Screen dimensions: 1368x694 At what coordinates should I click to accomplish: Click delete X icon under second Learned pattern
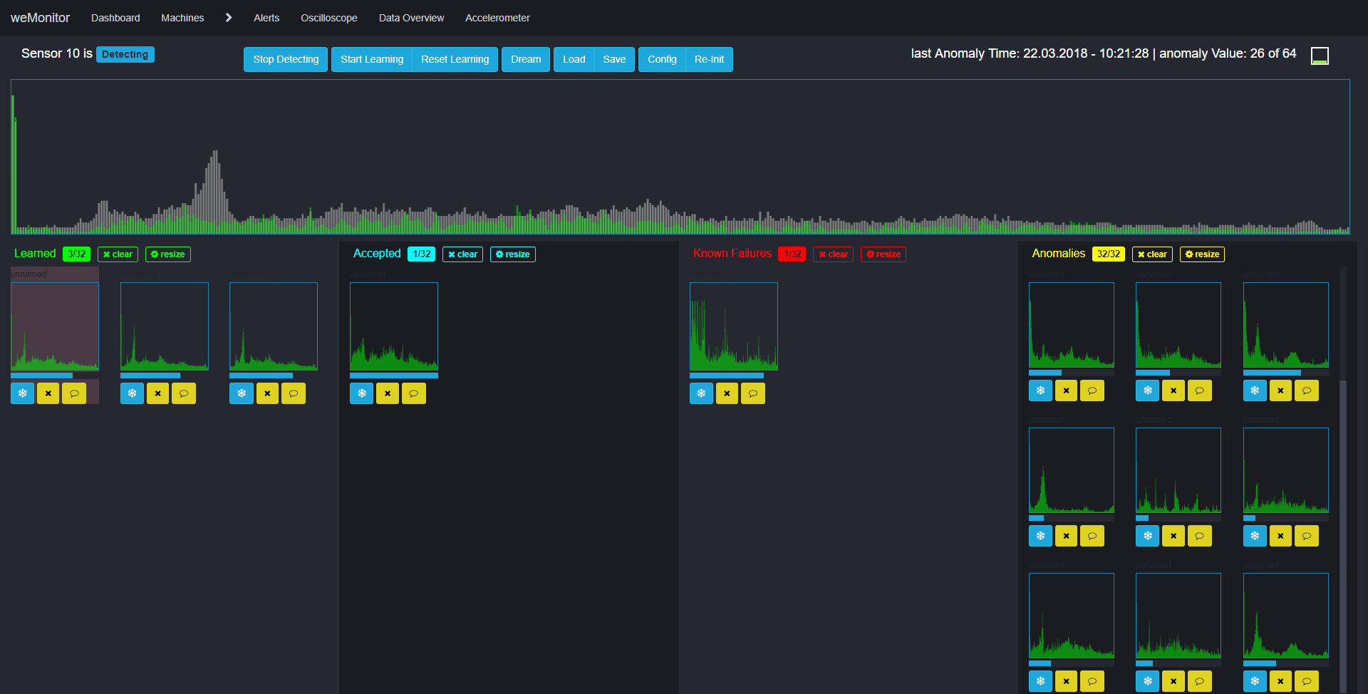tap(157, 393)
